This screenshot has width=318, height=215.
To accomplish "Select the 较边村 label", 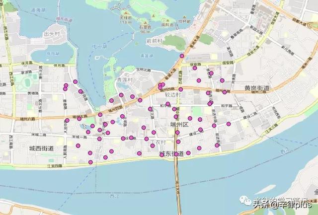I will (x=173, y=94).
